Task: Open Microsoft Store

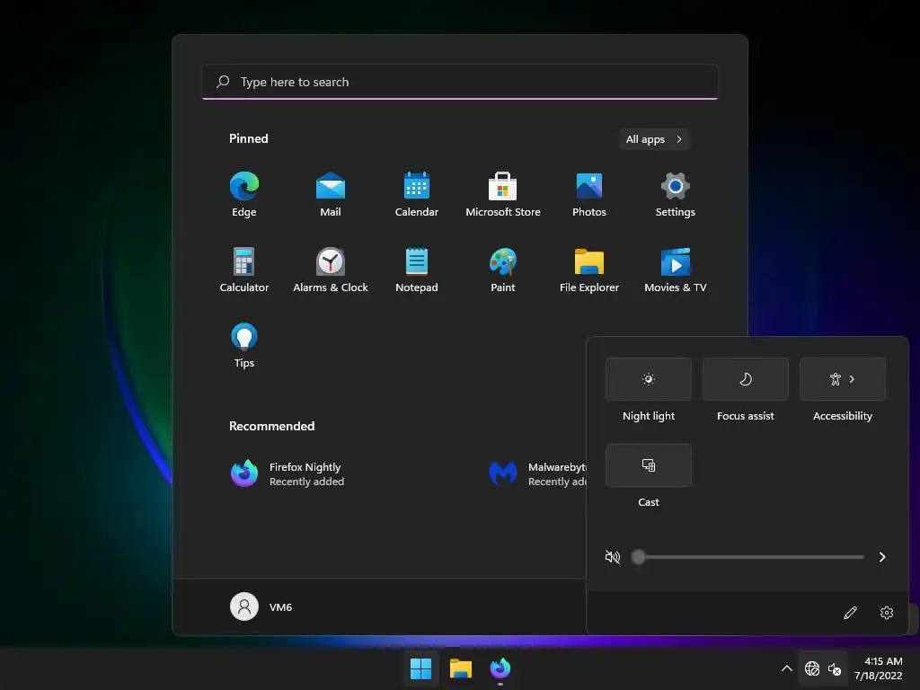Action: pyautogui.click(x=503, y=194)
